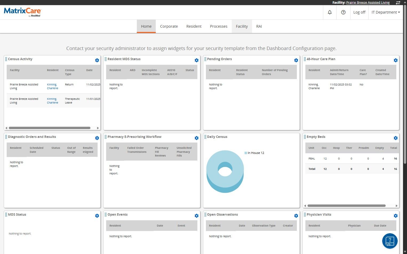
Task: Open Diagnostic Orders and Results settings gear
Action: point(97,138)
